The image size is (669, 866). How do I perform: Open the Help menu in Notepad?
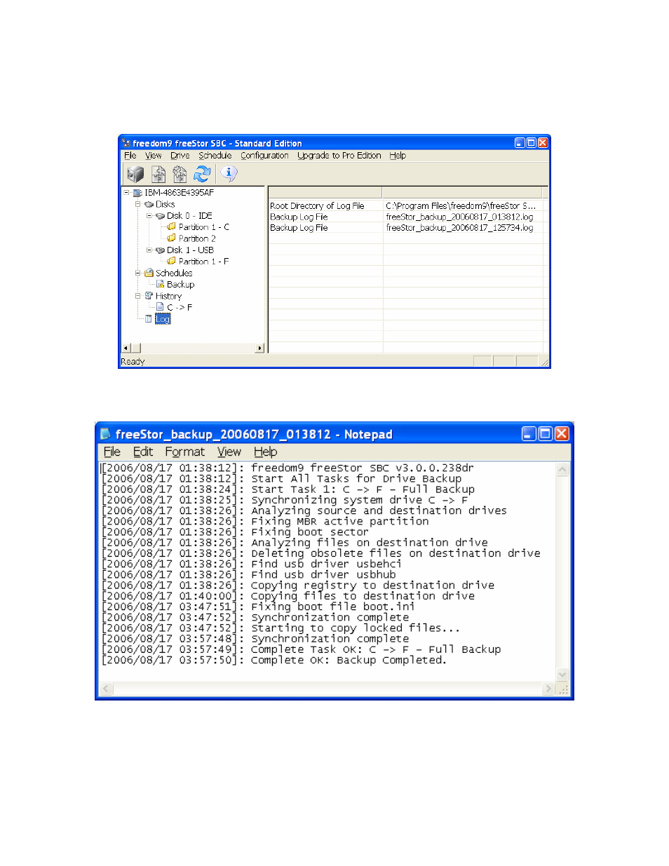[x=266, y=452]
